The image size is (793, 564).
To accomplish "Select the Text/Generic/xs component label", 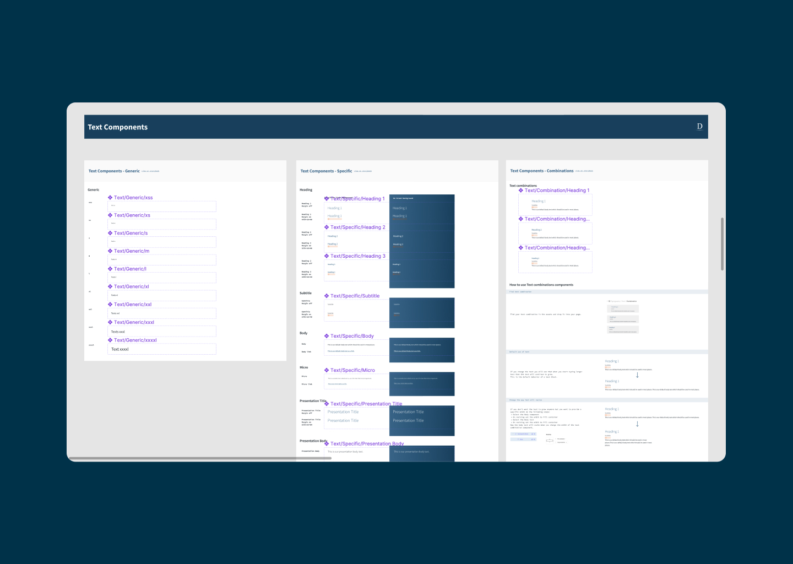I will coord(132,215).
